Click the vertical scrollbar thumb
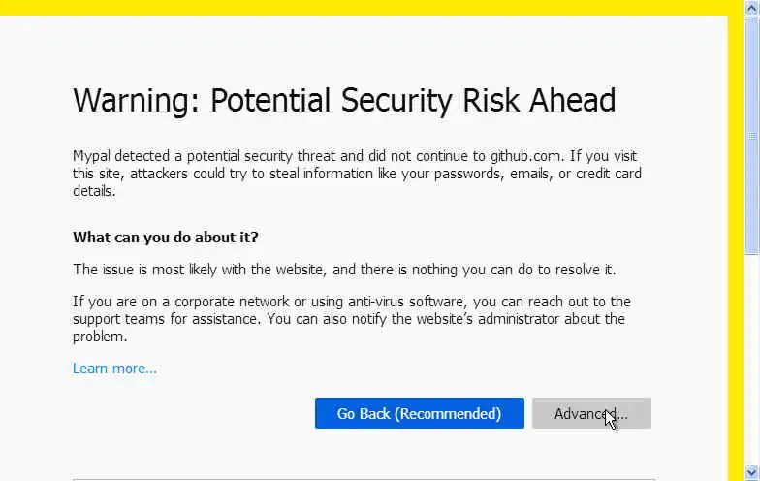 [752, 136]
